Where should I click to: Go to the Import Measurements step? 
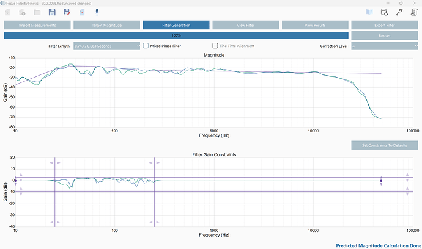(x=37, y=25)
